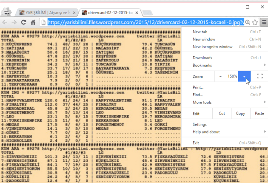This screenshot has height=183, width=268.
Task: Choose New window from the menu
Action: 225,39
